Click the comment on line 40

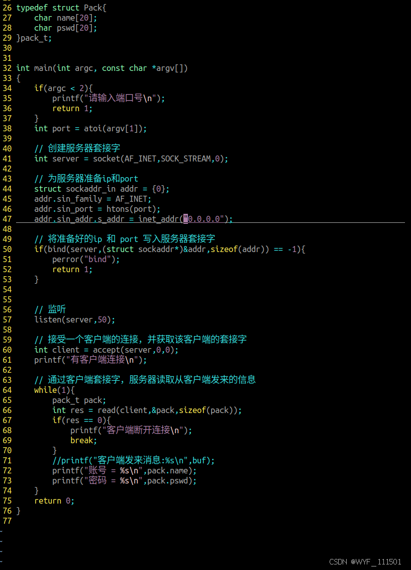(x=77, y=148)
